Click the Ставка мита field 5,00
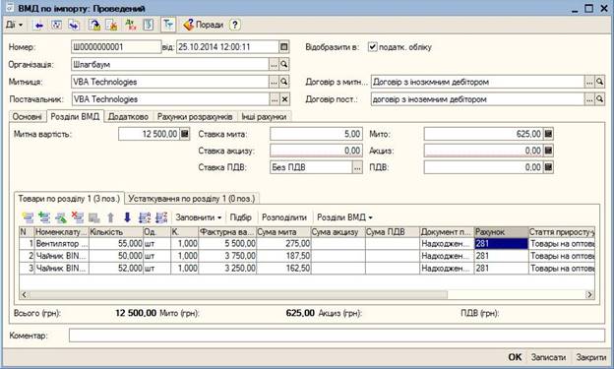Screen dimensions: 614x369 tap(316, 134)
